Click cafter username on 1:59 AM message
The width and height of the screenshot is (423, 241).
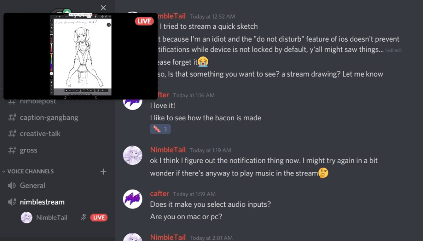click(159, 193)
